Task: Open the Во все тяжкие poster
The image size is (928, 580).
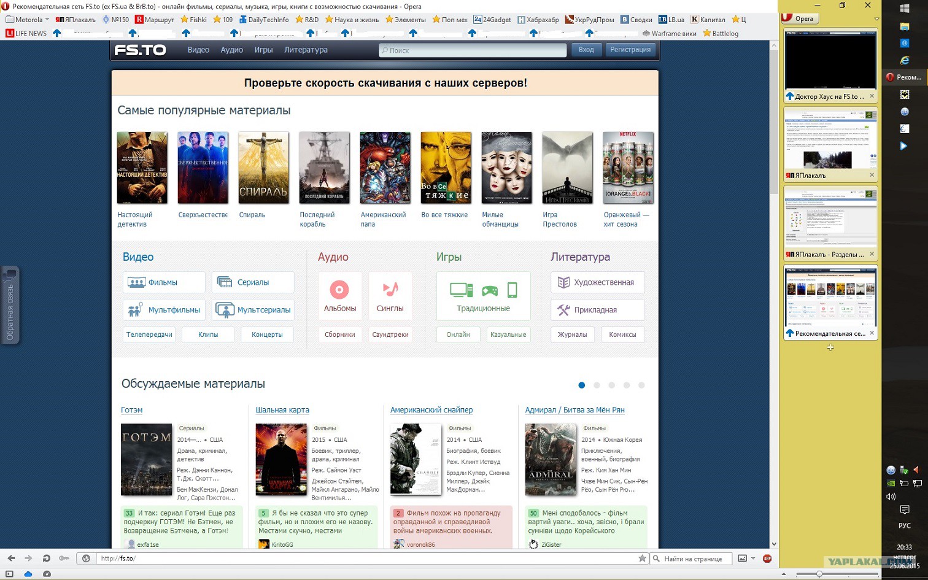Action: 446,168
